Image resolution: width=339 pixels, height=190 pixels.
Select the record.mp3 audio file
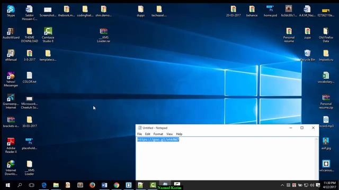pos(326,122)
